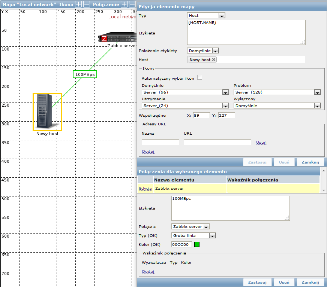Remove Nowy host tag with X icon
The width and height of the screenshot is (327, 287).
[213, 59]
